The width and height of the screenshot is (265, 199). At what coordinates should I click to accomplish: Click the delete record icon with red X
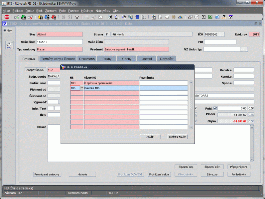coord(30,17)
